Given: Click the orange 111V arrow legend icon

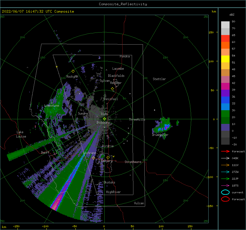Looking at the screenshot, I should pyautogui.click(x=225, y=165).
